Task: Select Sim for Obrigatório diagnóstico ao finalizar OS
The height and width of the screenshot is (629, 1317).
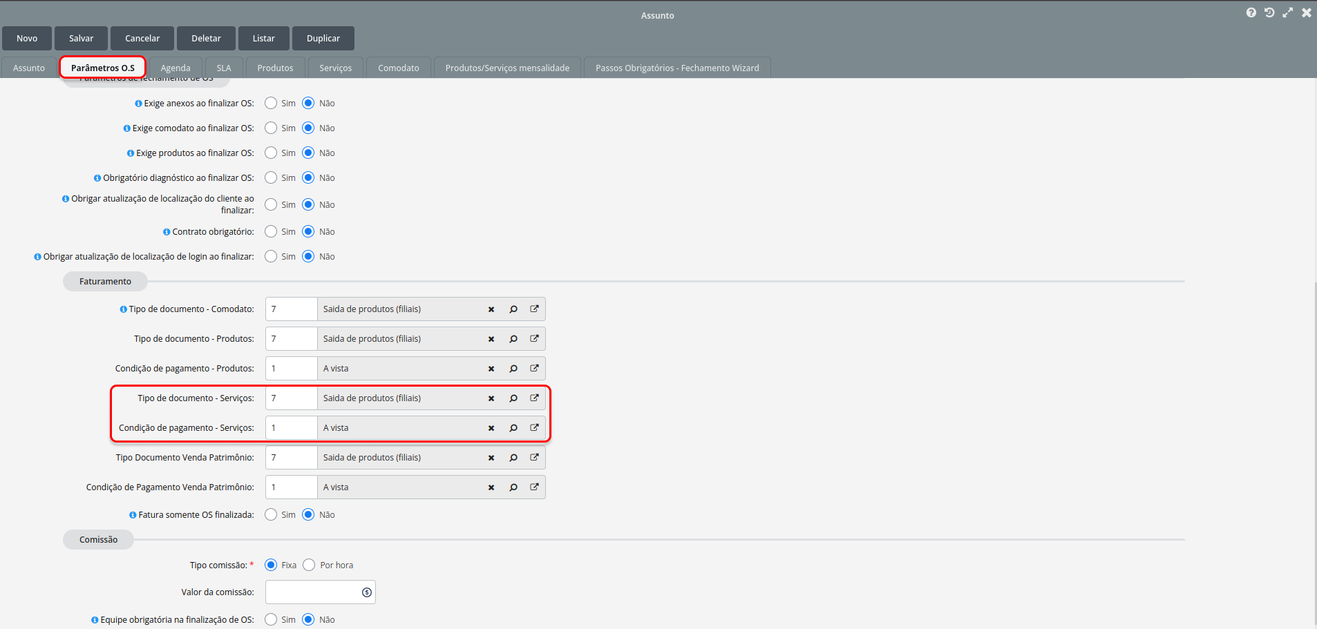Action: [x=271, y=177]
